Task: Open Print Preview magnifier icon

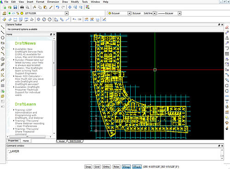Action: click(x=28, y=7)
